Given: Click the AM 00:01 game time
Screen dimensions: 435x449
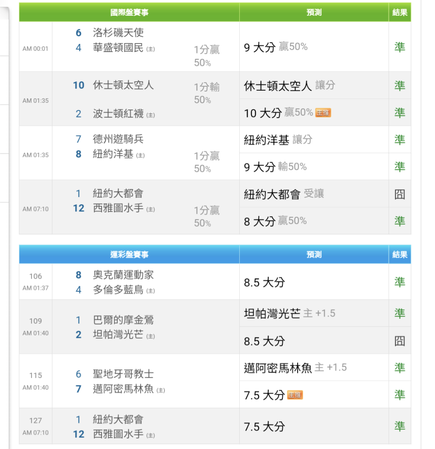Looking at the screenshot, I should coord(35,48).
